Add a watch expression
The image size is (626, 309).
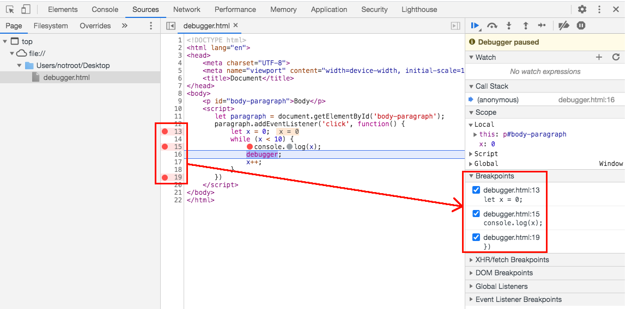pyautogui.click(x=599, y=57)
